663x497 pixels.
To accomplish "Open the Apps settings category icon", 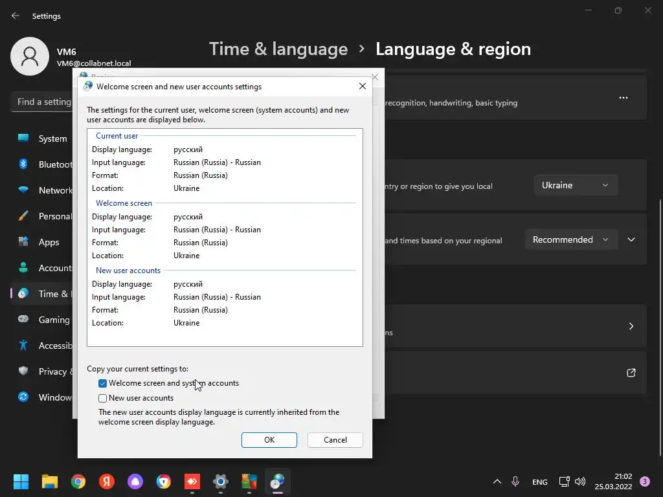I will tap(23, 242).
